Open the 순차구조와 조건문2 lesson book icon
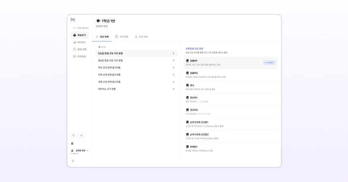The width and height of the screenshot is (348, 182). 187,134
